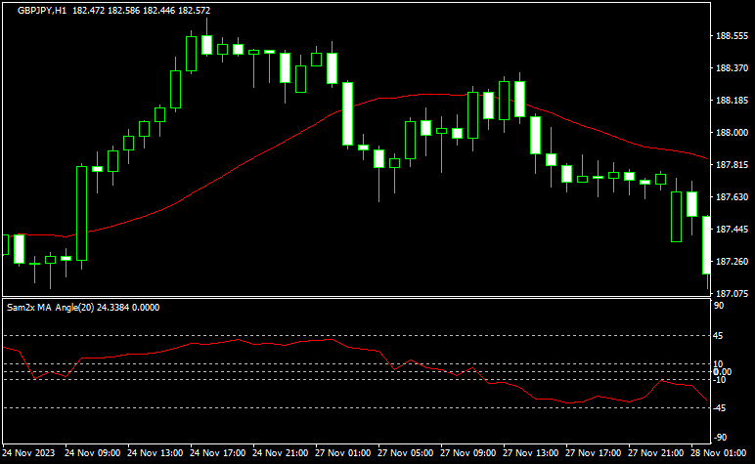Viewport: 755px width, 464px height.
Task: Click price label 188.185 on the scale
Action: coord(732,101)
